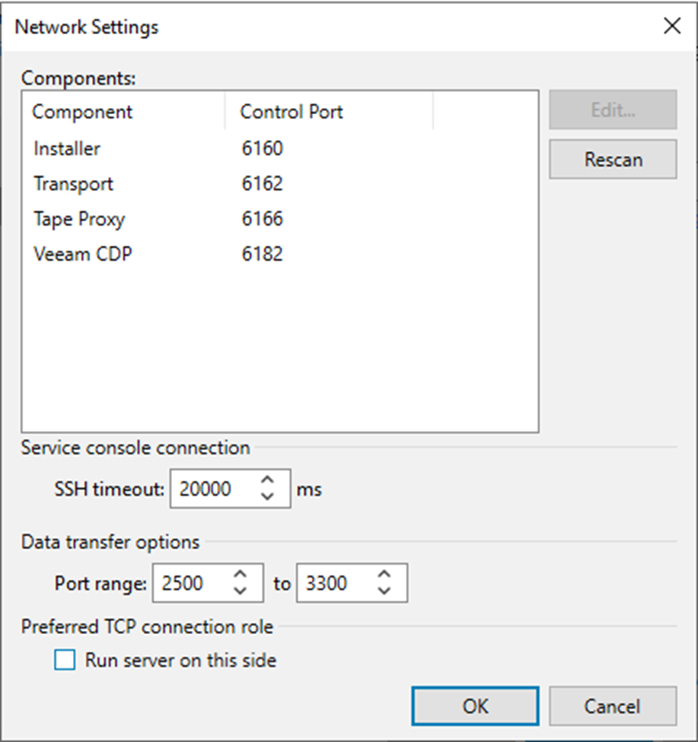Image resolution: width=698 pixels, height=742 pixels.
Task: Increase SSH timeout with up arrow
Action: tap(268, 480)
